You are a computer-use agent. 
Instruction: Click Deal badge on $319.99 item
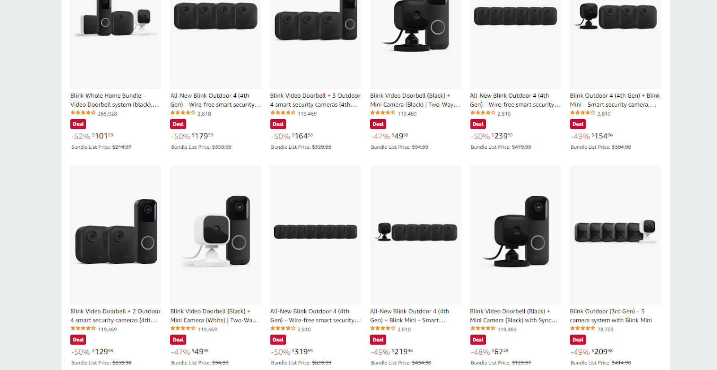[x=278, y=340]
